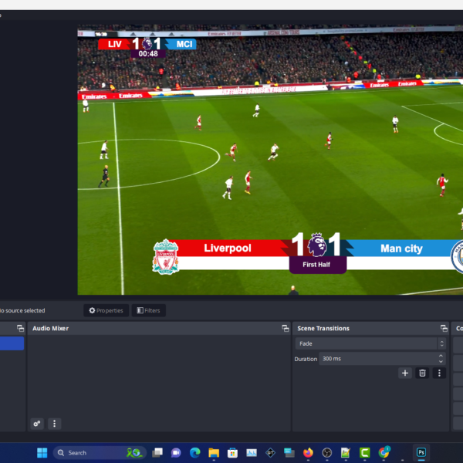Open the teal window app beside GT icon
Image resolution: width=463 pixels, height=463 pixels.
[289, 453]
